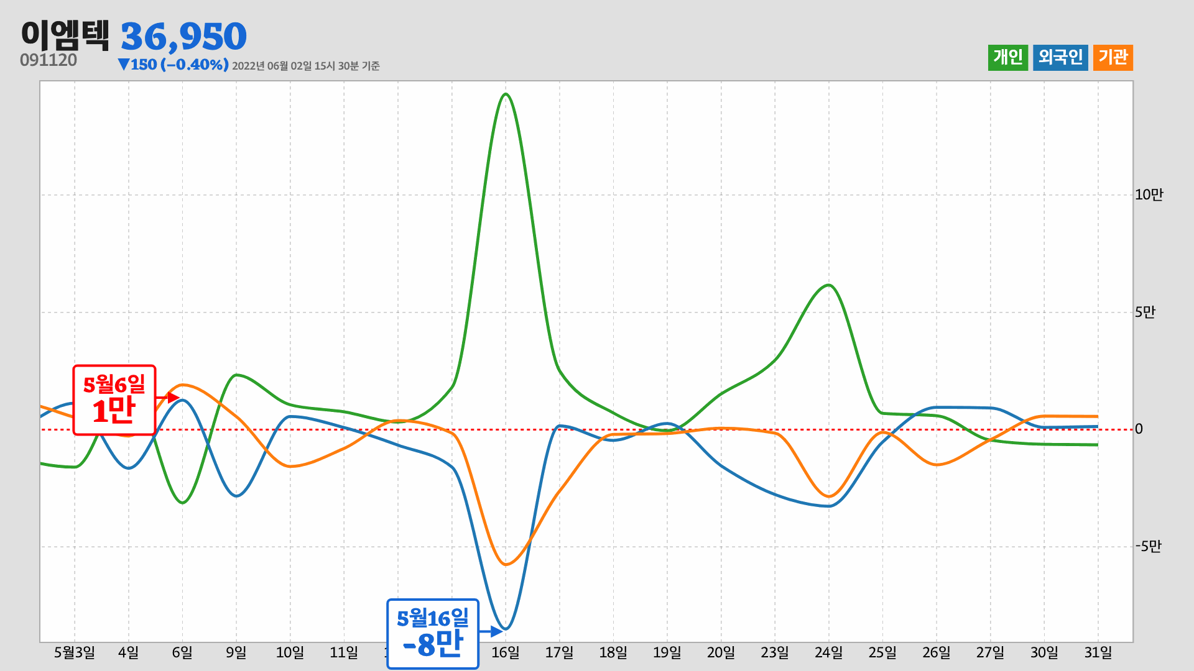
Task: Click the stock code 091120
Action: click(49, 60)
